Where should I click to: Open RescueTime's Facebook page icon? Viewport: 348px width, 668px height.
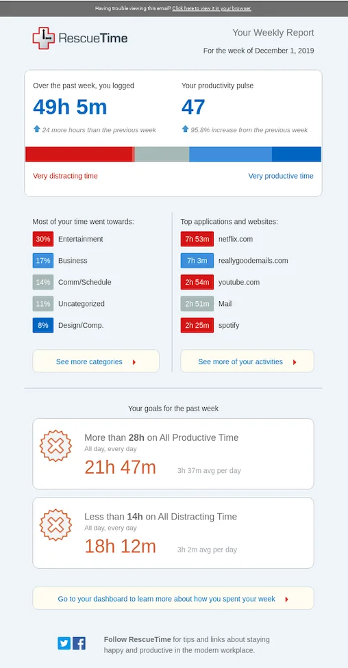point(79,643)
